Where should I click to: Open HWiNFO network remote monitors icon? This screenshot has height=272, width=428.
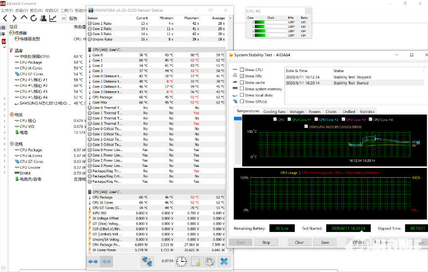[x=147, y=262]
